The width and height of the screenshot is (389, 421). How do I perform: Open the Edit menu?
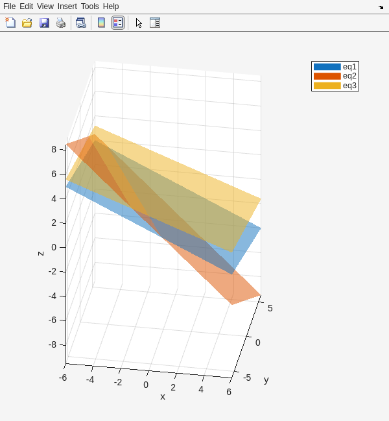(x=26, y=6)
